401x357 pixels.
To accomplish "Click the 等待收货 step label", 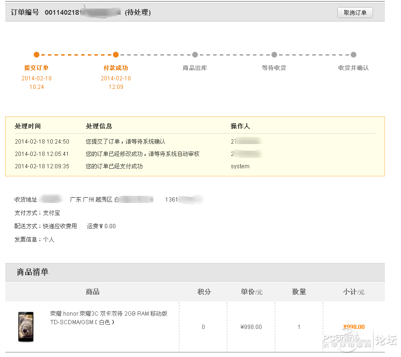I will tap(274, 68).
